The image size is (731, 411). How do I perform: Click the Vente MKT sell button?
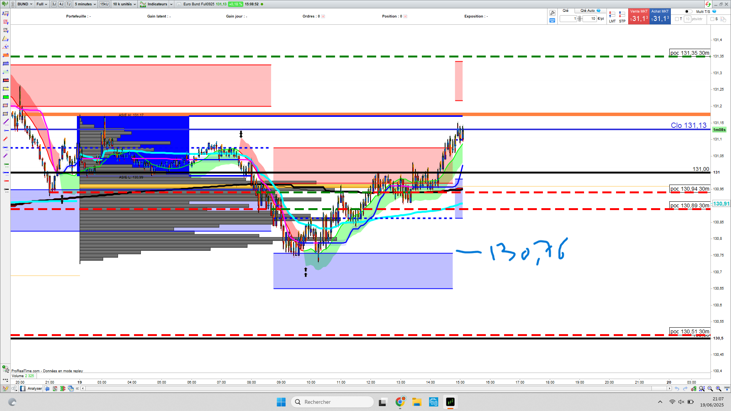(638, 17)
